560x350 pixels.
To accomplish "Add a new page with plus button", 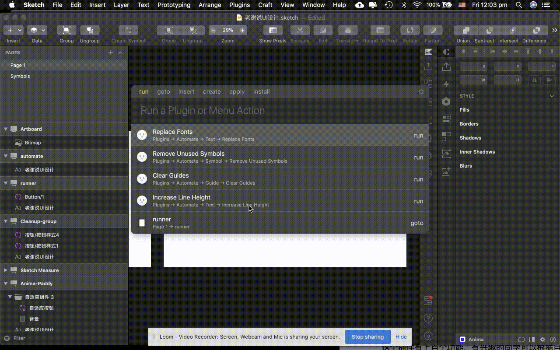I will point(111,52).
